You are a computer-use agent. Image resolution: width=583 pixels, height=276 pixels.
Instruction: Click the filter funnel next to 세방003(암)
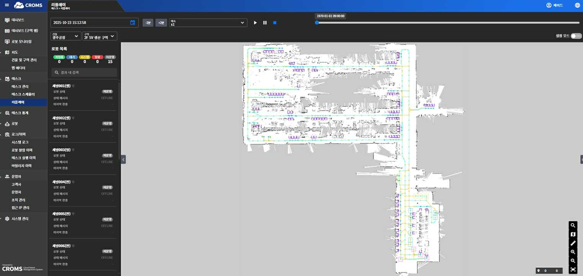73,150
